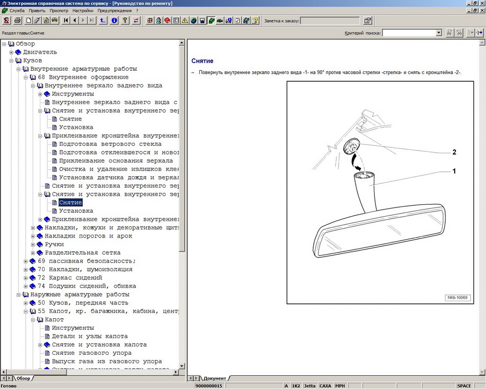Screen dimensions: 486x389
Task: Click the blue right-arrow search result icon
Action: 480,33
